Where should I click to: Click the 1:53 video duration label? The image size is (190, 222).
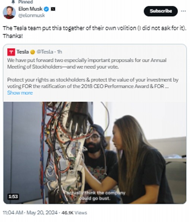coord(13,197)
